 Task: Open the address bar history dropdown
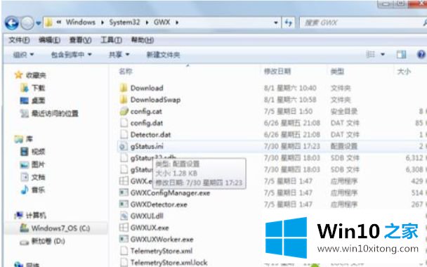[275, 22]
